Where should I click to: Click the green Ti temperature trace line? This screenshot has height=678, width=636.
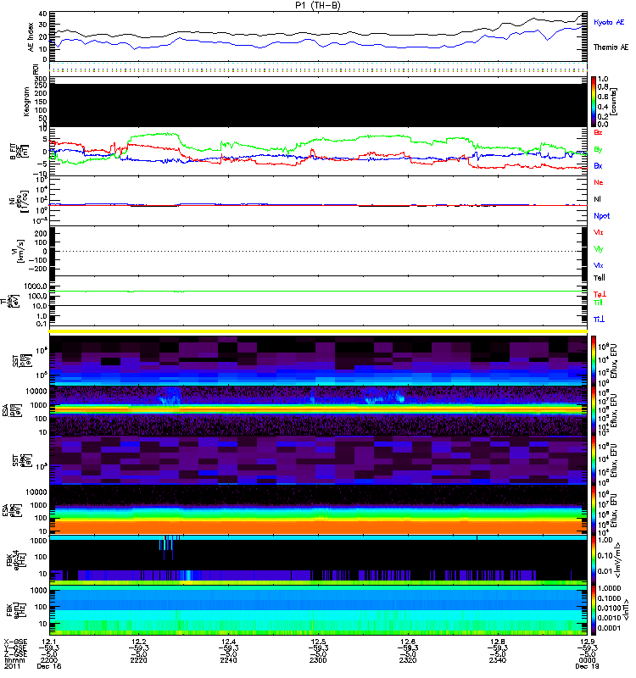[x=319, y=291]
